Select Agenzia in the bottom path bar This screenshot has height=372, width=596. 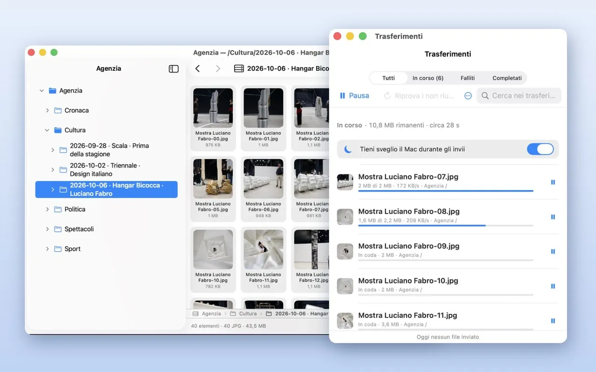207,314
